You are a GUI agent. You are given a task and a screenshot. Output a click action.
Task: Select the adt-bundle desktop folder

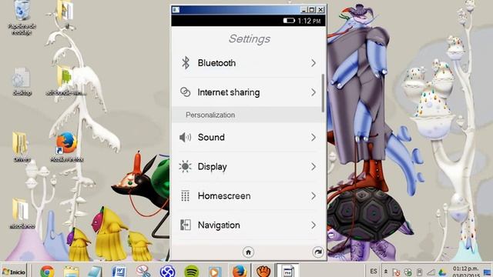tap(66, 81)
